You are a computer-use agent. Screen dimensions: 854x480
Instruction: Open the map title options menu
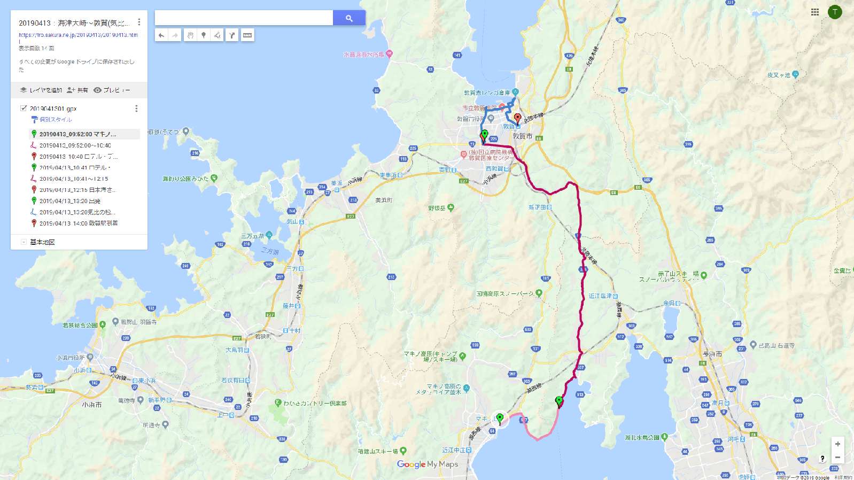139,22
